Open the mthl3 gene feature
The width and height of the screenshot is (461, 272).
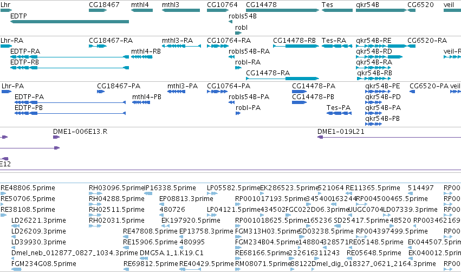[181, 10]
